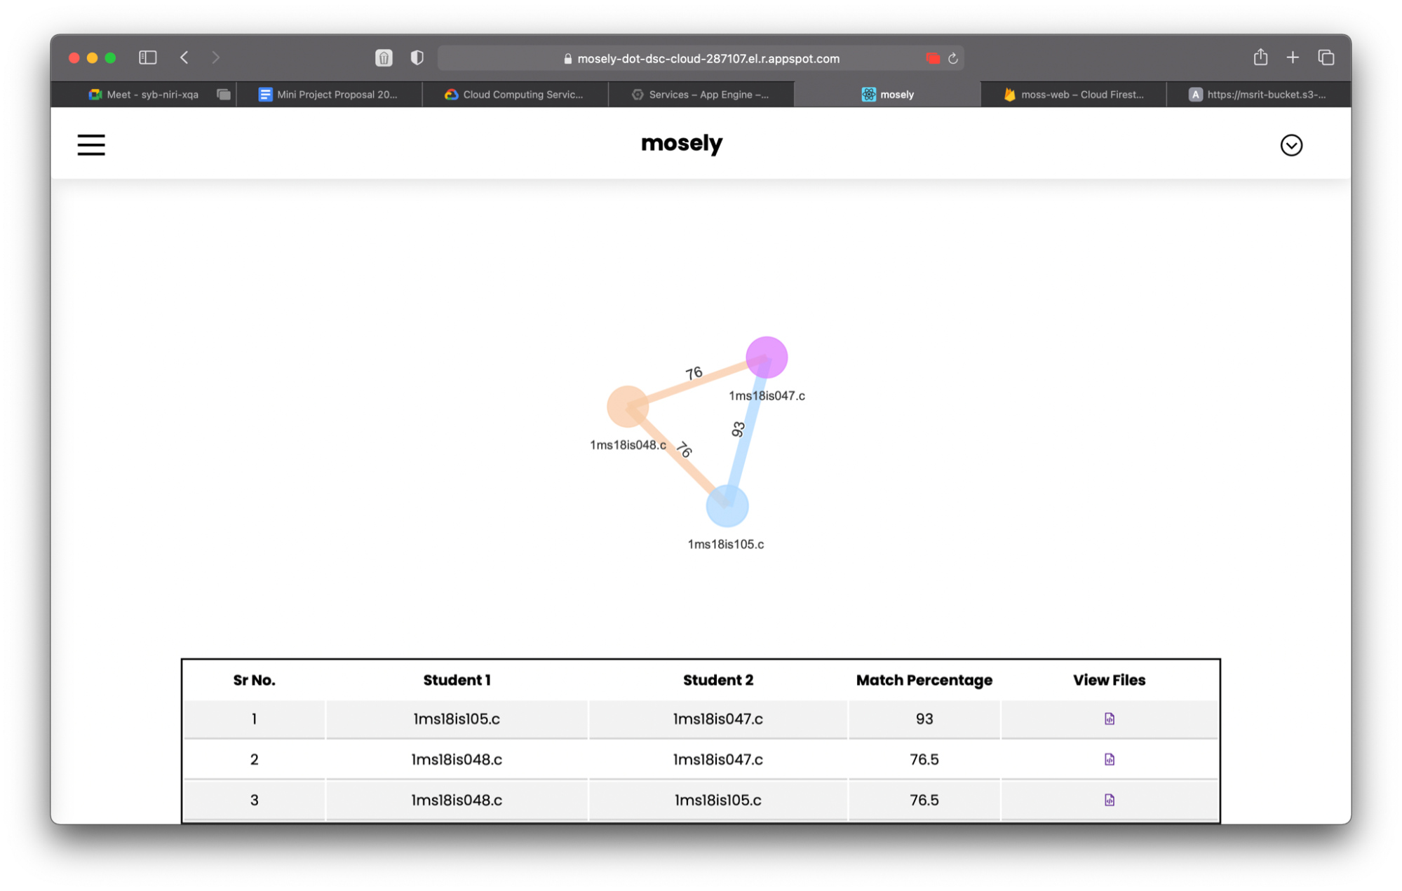This screenshot has width=1402, height=891.
Task: Click the circled chevron dropdown icon
Action: coord(1290,145)
